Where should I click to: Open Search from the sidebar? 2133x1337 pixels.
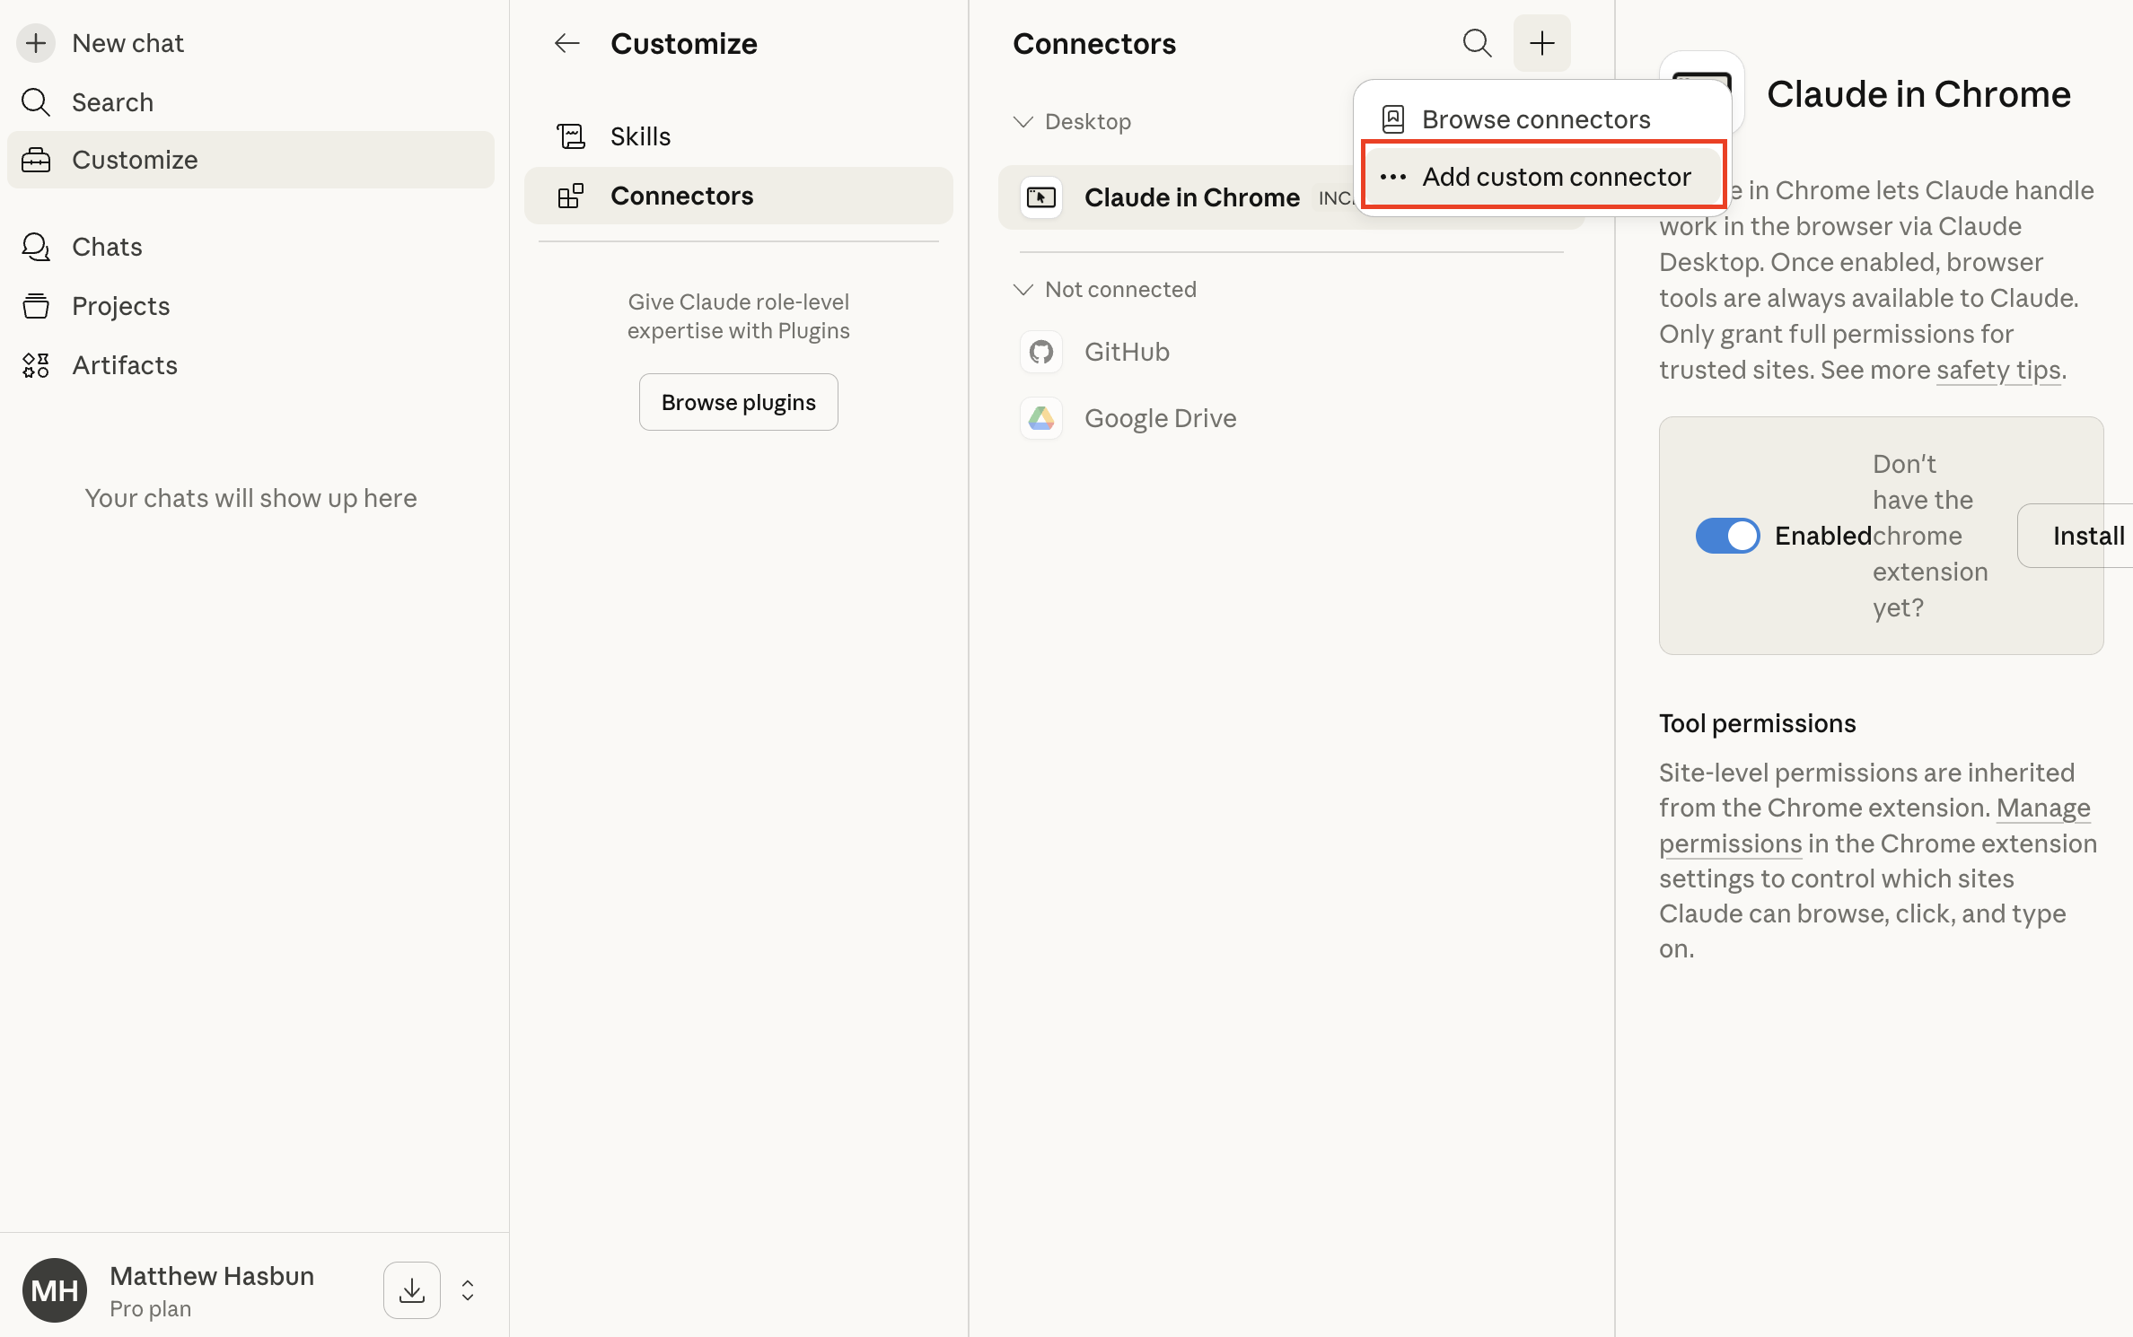(x=112, y=102)
